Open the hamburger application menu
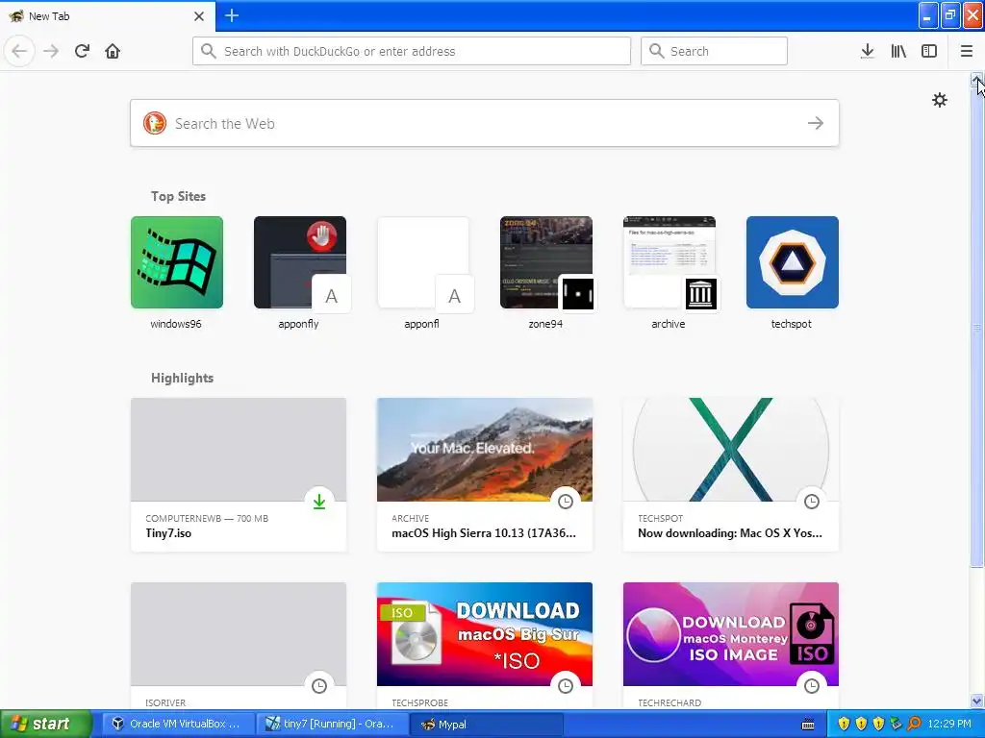This screenshot has height=738, width=985. pyautogui.click(x=966, y=51)
